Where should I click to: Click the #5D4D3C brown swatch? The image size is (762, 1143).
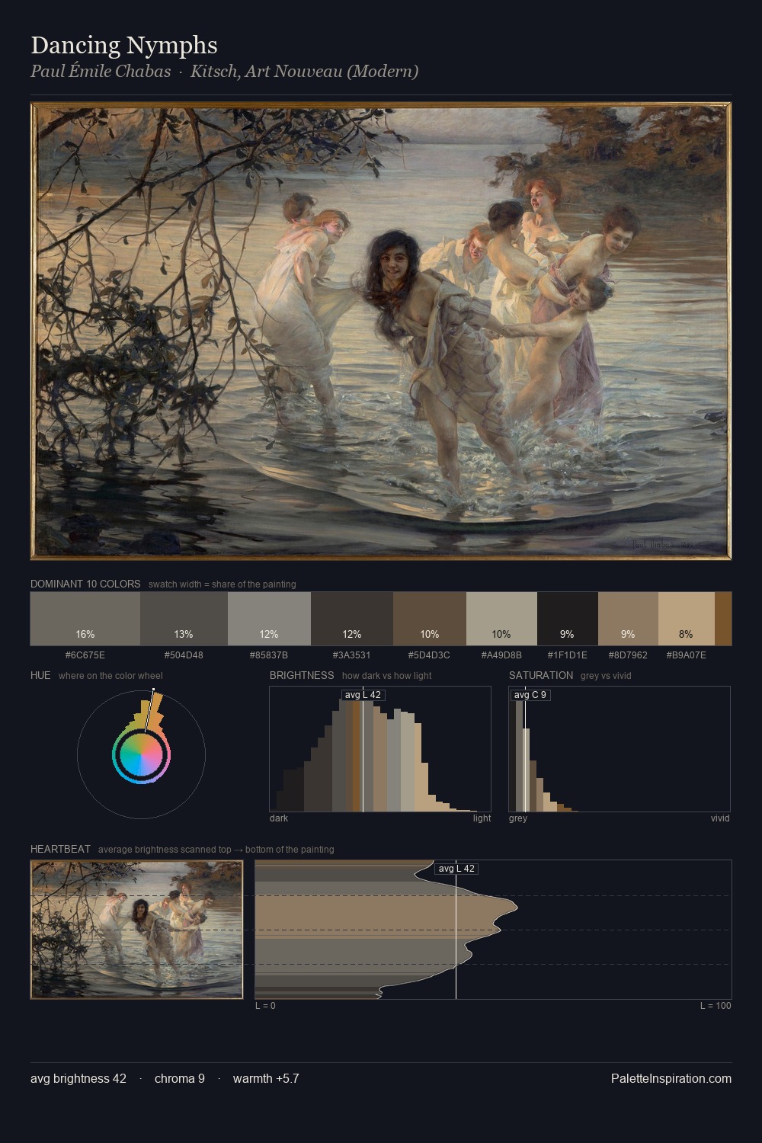430,619
